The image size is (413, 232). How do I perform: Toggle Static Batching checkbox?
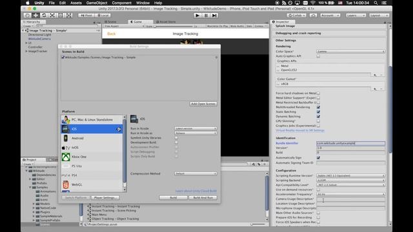pyautogui.click(x=318, y=111)
